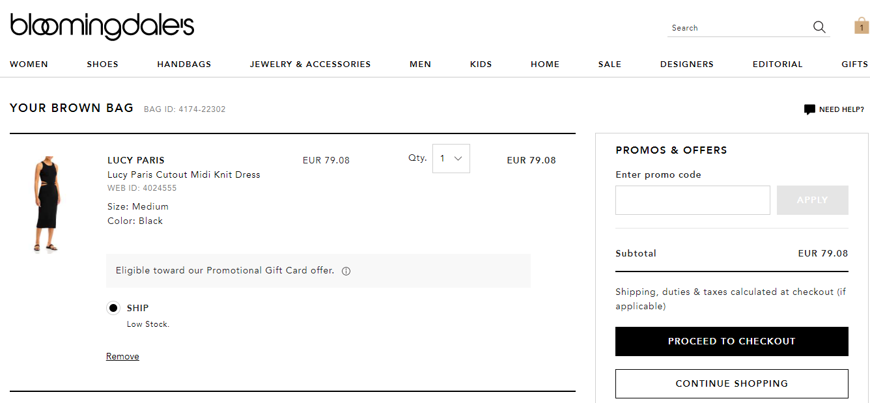Focus the promo code input field
The image size is (870, 403).
(693, 200)
